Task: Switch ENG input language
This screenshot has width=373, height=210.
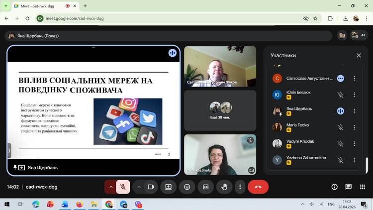Action: tap(331, 204)
